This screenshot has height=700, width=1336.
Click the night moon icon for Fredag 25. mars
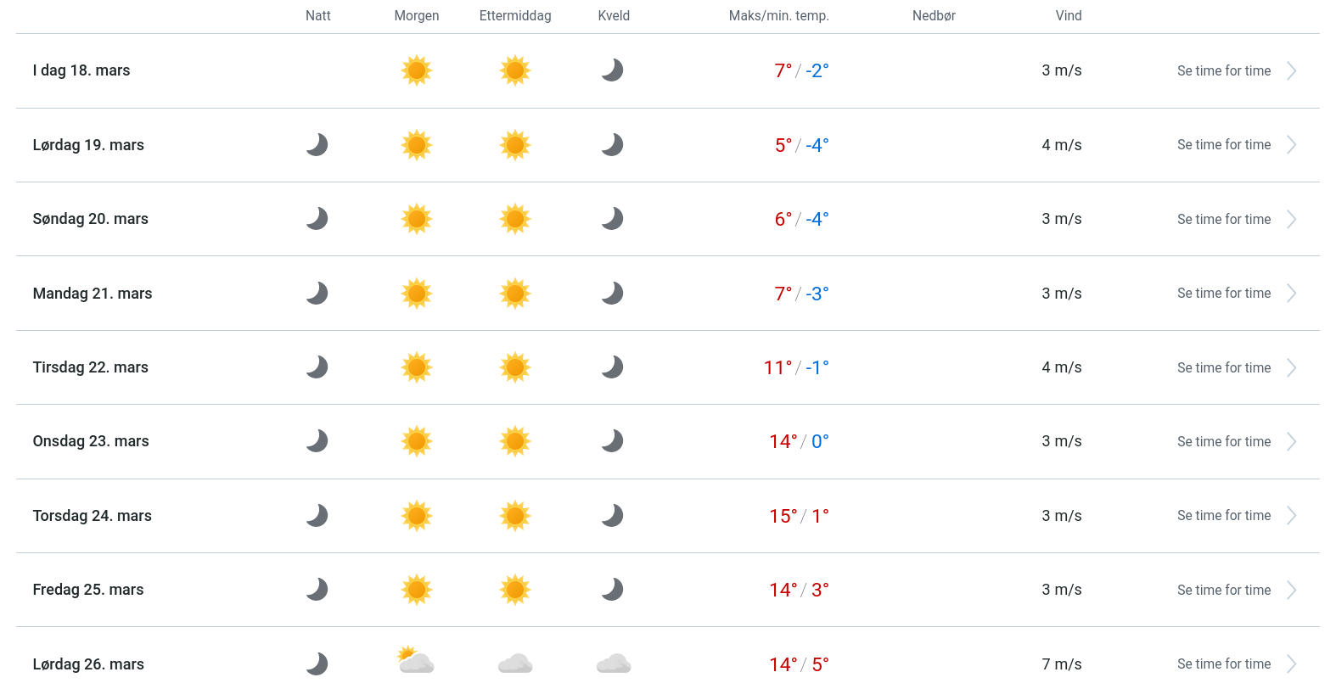click(317, 590)
